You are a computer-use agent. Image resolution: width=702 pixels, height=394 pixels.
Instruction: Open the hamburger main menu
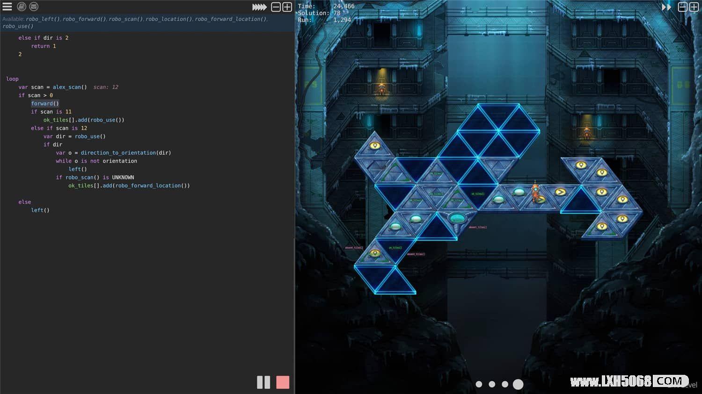(x=7, y=7)
